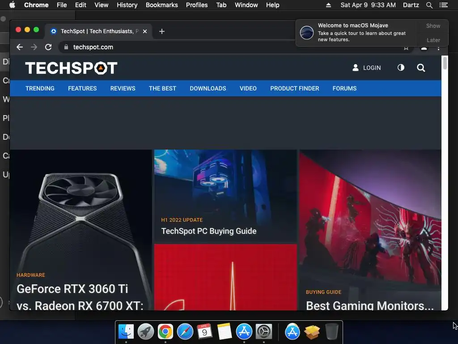
Task: Open the Profiles menu
Action: (197, 5)
